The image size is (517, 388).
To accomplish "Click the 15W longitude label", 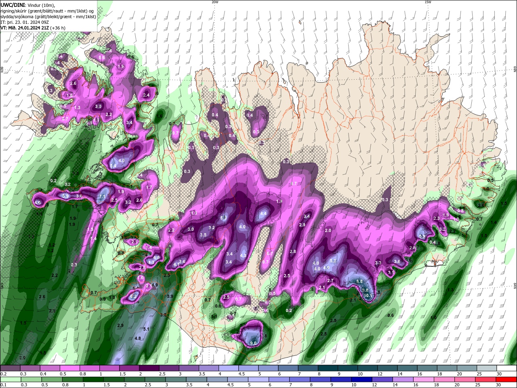I will coord(428,2).
